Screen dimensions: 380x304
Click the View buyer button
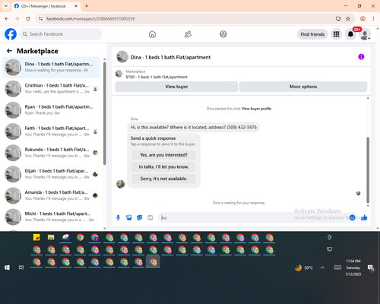(x=176, y=87)
